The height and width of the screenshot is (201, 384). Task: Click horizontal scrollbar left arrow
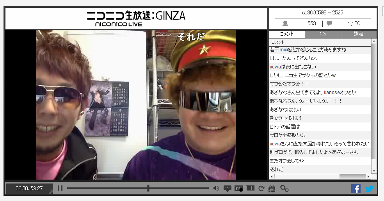(x=272, y=177)
